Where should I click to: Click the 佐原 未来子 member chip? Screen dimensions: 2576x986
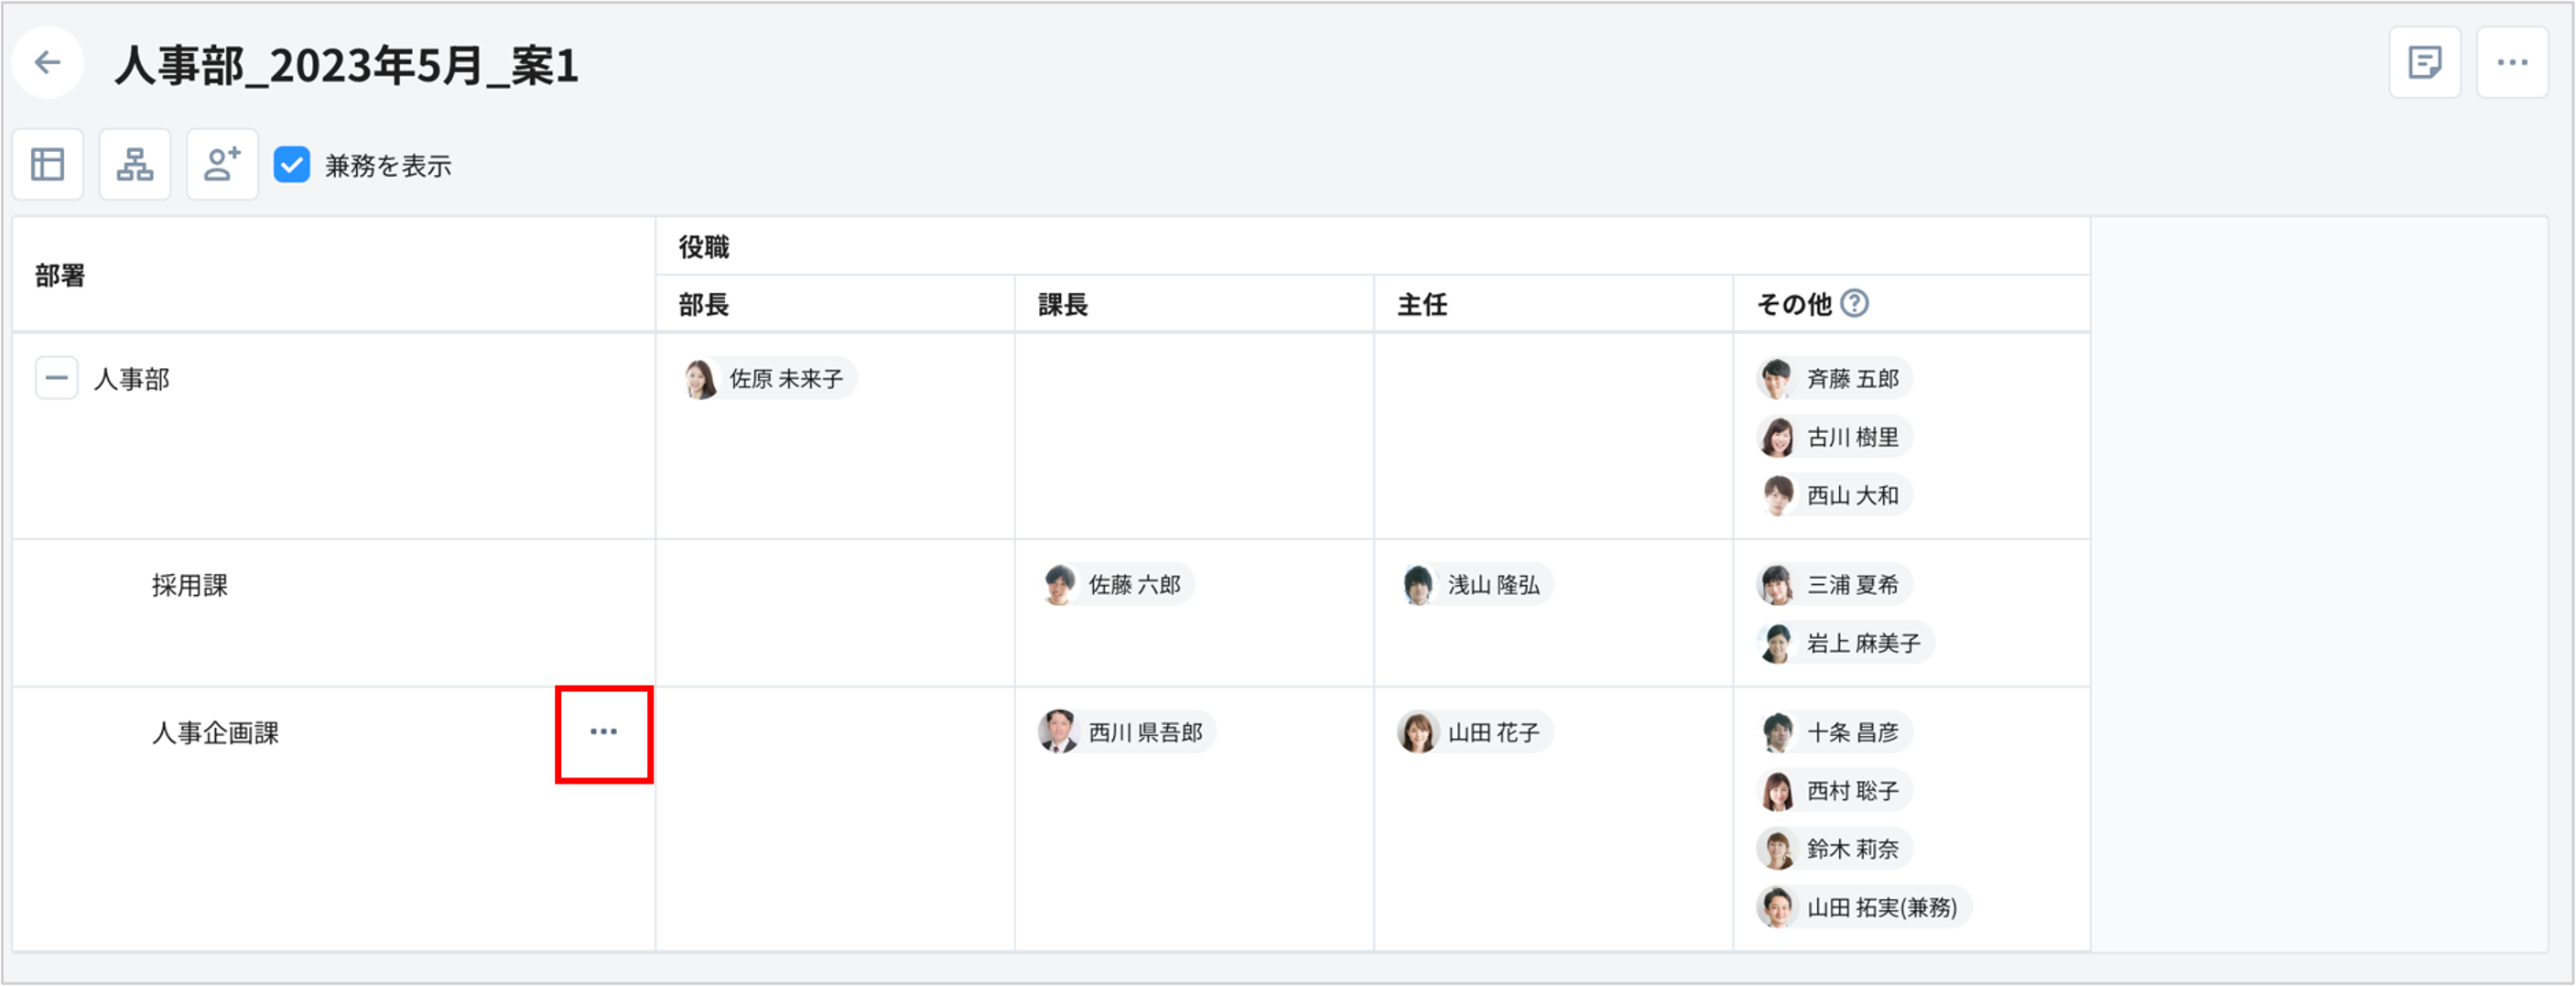[768, 379]
